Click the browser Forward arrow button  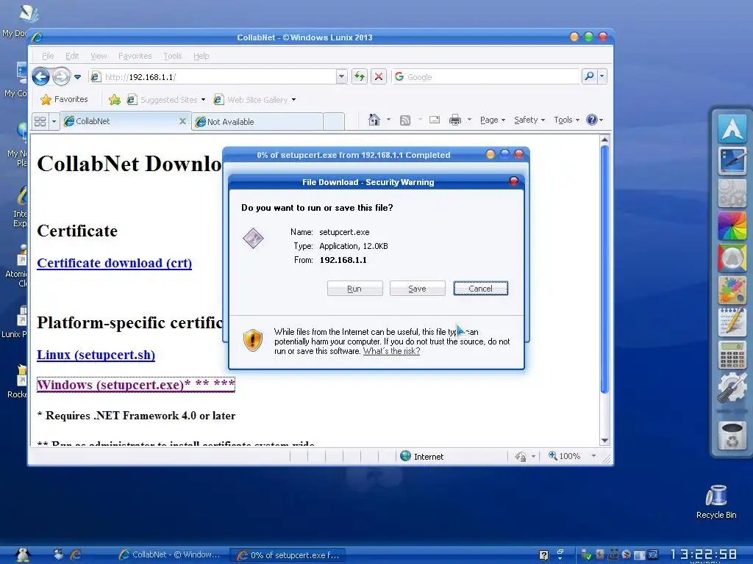[x=61, y=76]
